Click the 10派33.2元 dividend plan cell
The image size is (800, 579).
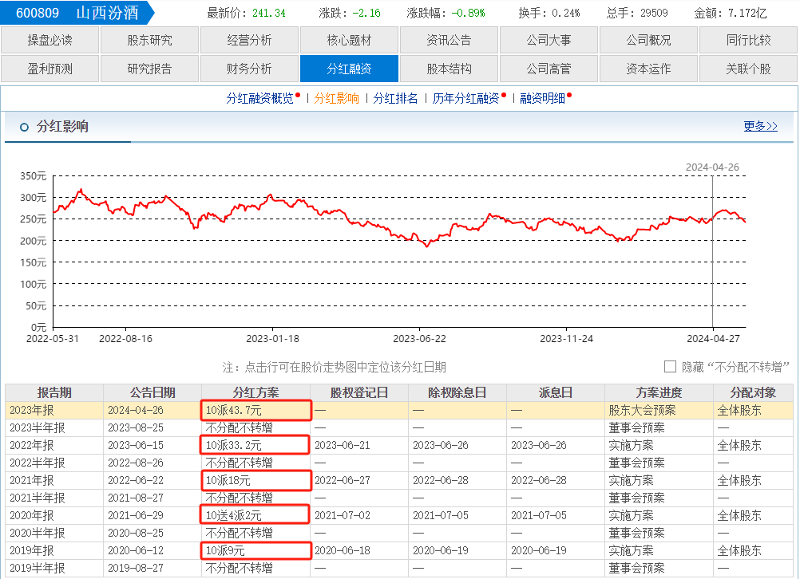pyautogui.click(x=255, y=446)
